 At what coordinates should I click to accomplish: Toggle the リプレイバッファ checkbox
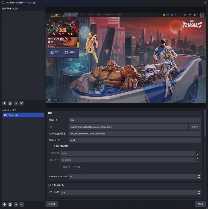tap(49, 185)
